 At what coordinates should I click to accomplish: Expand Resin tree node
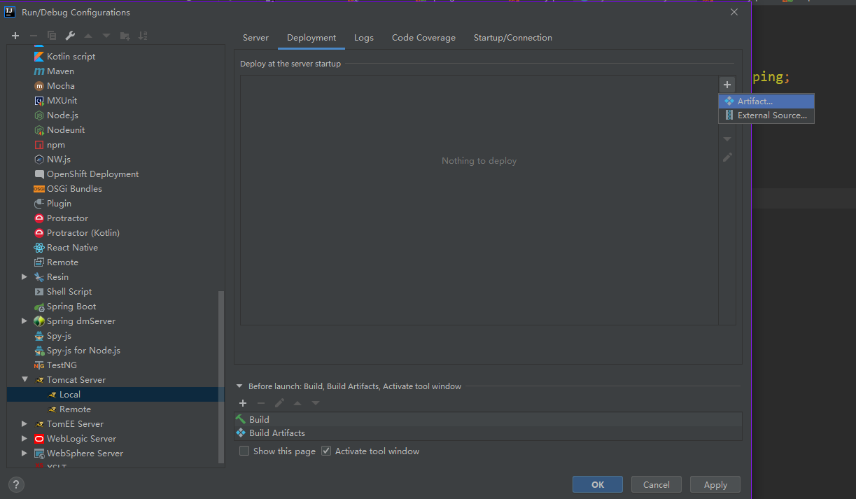pos(24,277)
